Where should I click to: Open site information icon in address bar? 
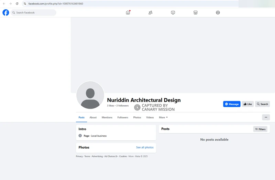[25, 3]
